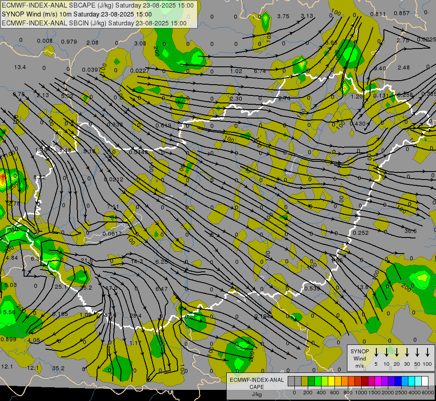Select the SYNOP Wind 10m title line
436x401 pixels.
(77, 14)
